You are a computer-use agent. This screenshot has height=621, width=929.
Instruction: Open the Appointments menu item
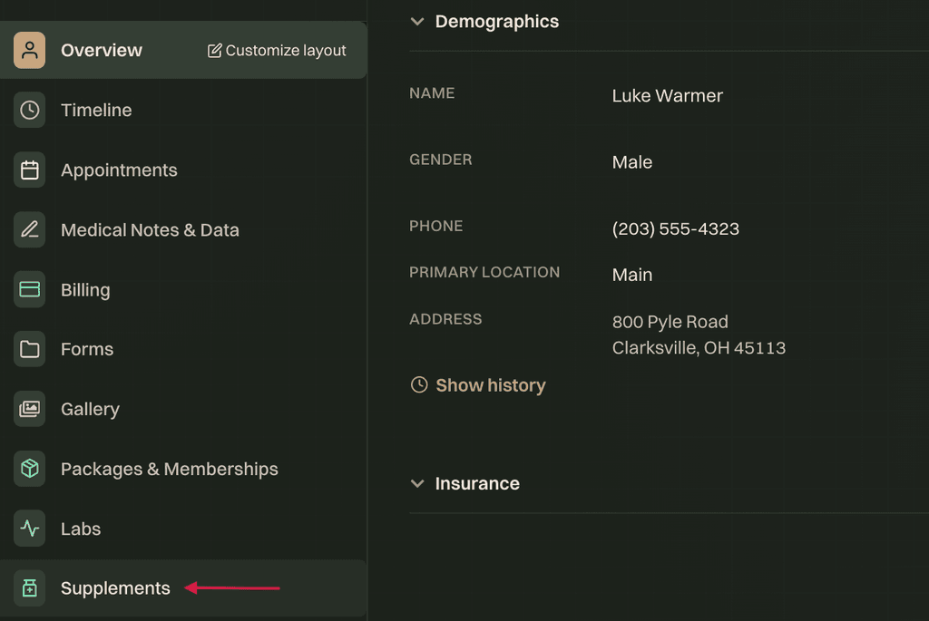coord(119,170)
